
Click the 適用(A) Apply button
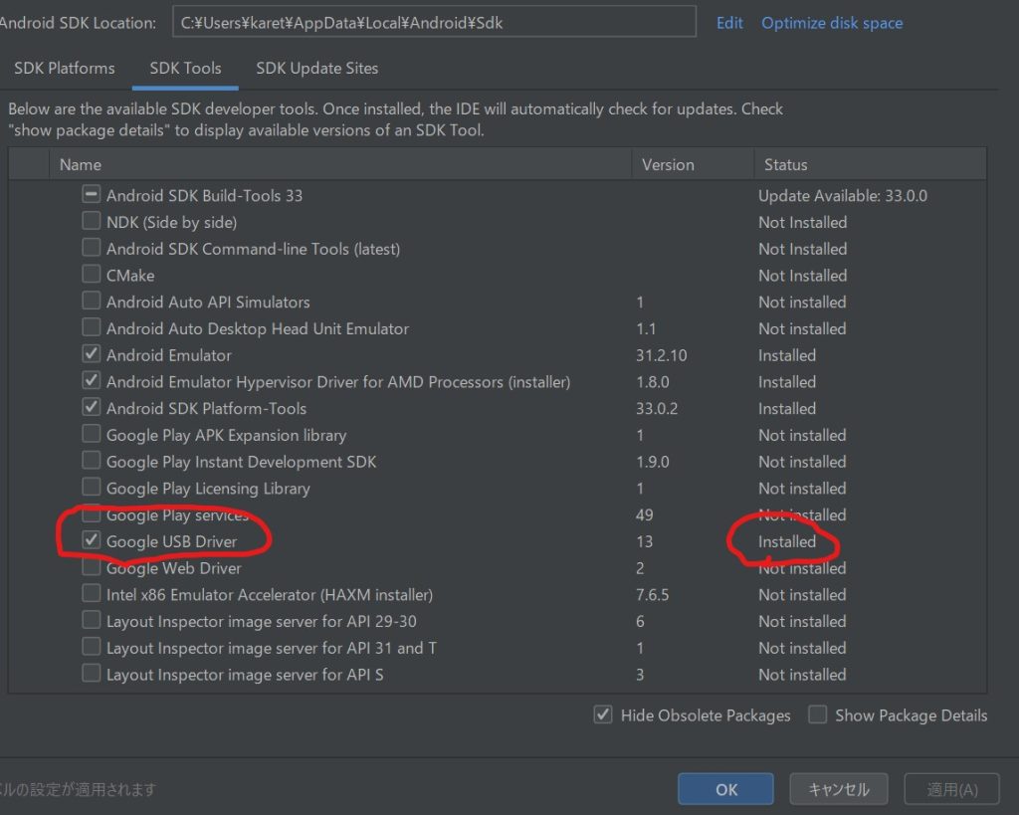[951, 789]
